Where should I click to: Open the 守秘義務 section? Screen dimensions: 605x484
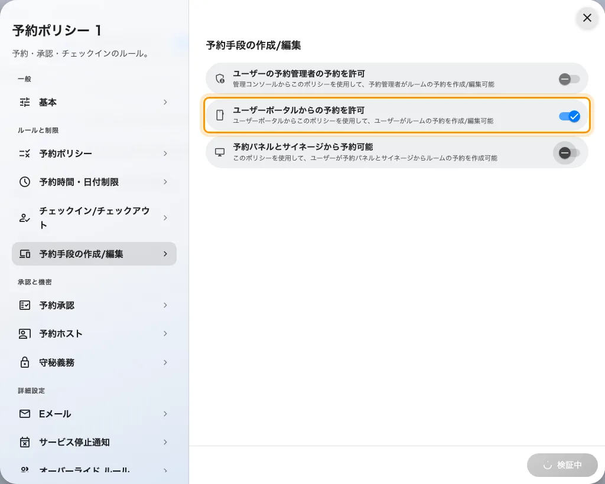[94, 362]
